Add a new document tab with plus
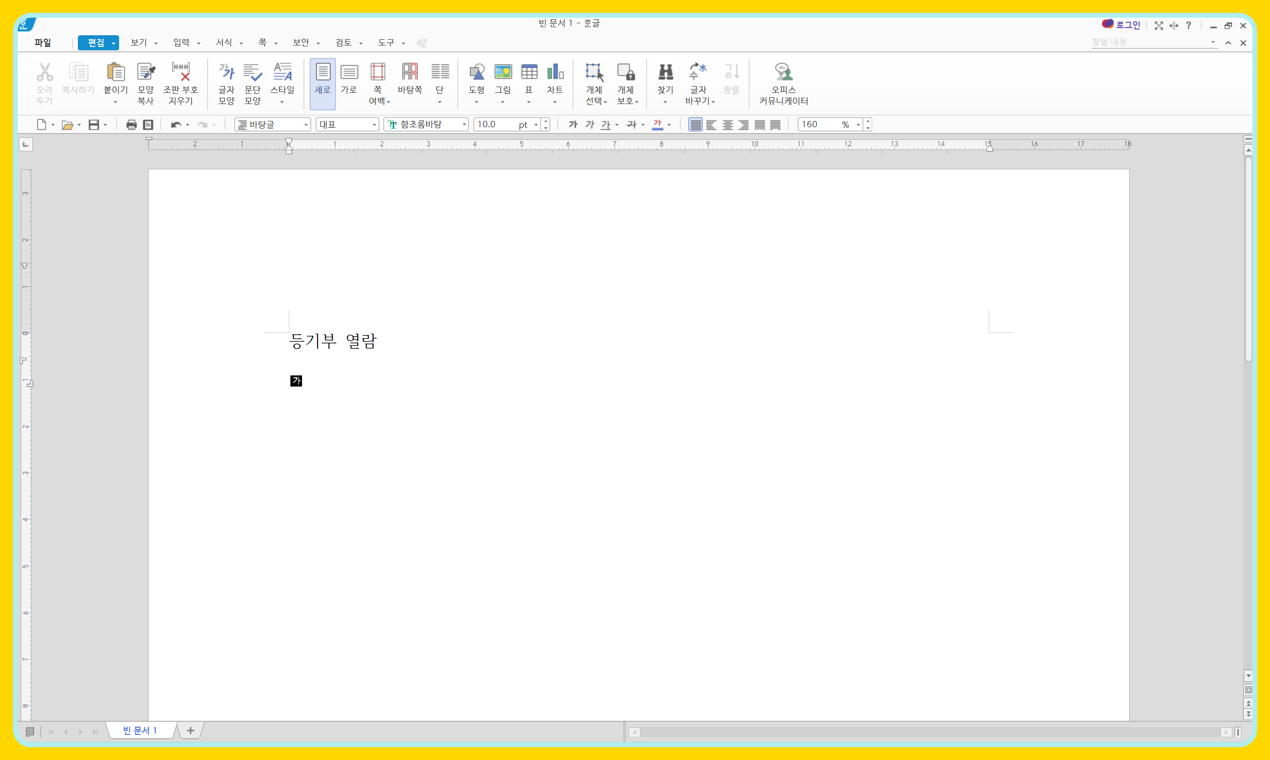 coord(190,731)
